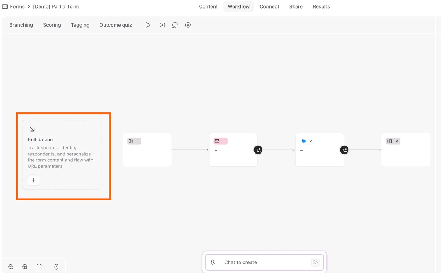This screenshot has width=441, height=273.
Task: Select the email question node 1
Action: point(233,150)
